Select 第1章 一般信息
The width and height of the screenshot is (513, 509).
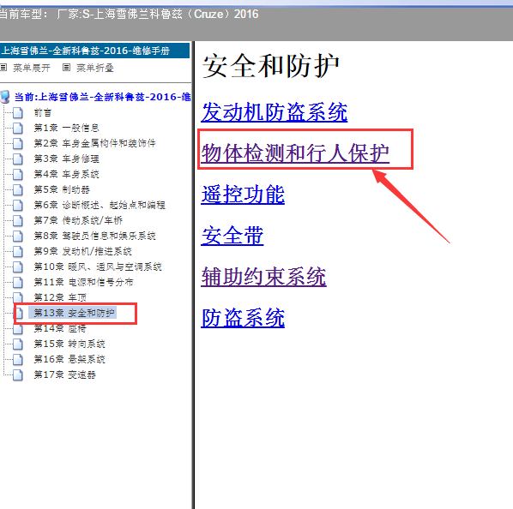coord(66,128)
